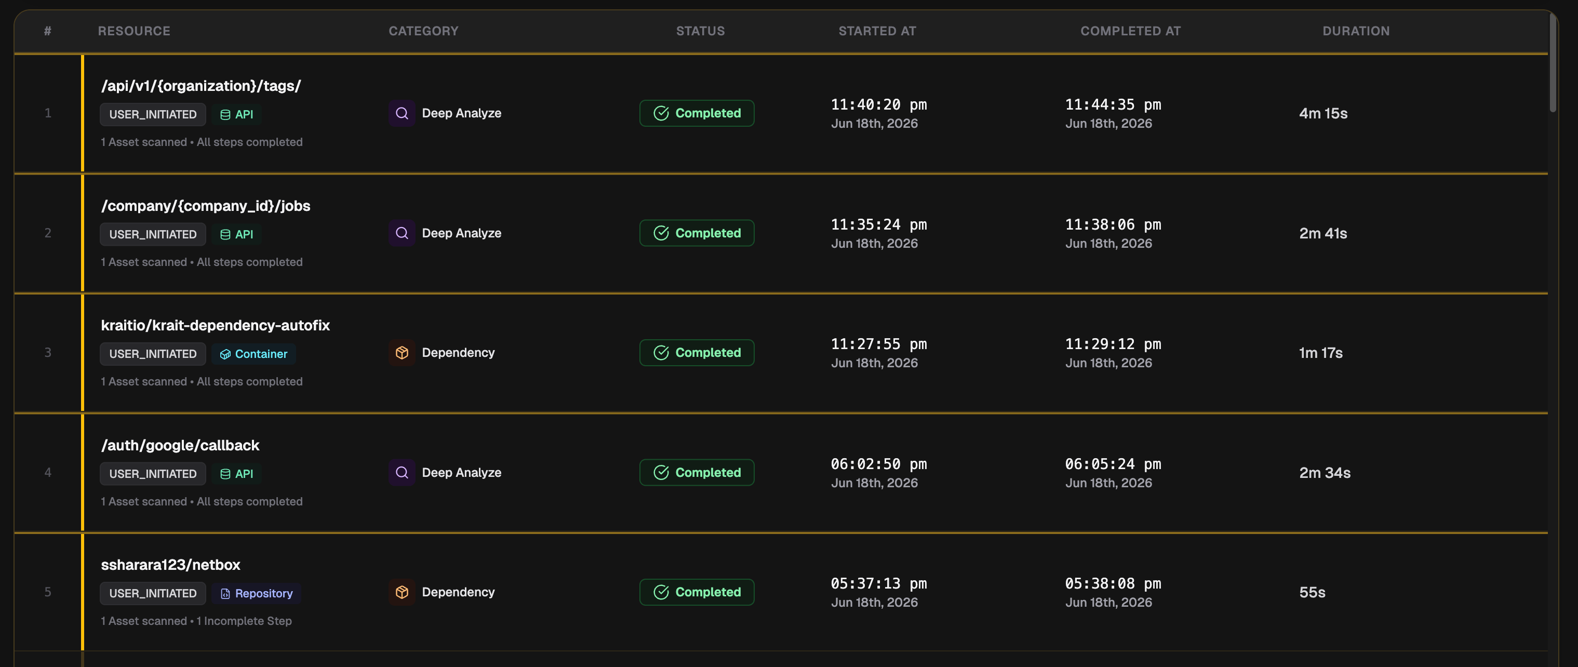This screenshot has width=1578, height=667.
Task: Click the API database icon under /company/{company_id}/jobs
Action: 225,235
